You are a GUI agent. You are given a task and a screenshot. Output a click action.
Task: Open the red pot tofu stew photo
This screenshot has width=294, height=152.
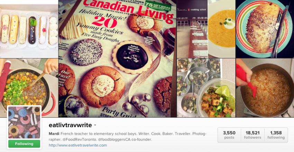(29, 88)
